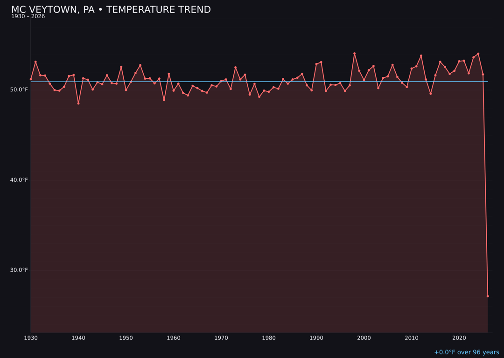Viewport: 504px width, 358px height.
Task: Select the low point around 1958
Action: pos(164,100)
